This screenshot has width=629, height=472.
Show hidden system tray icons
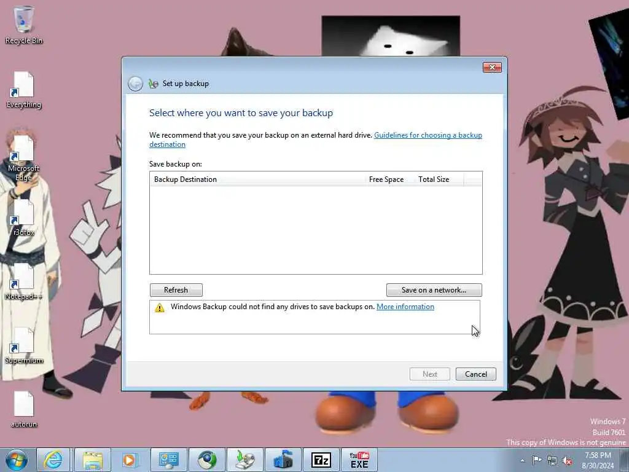pos(522,460)
